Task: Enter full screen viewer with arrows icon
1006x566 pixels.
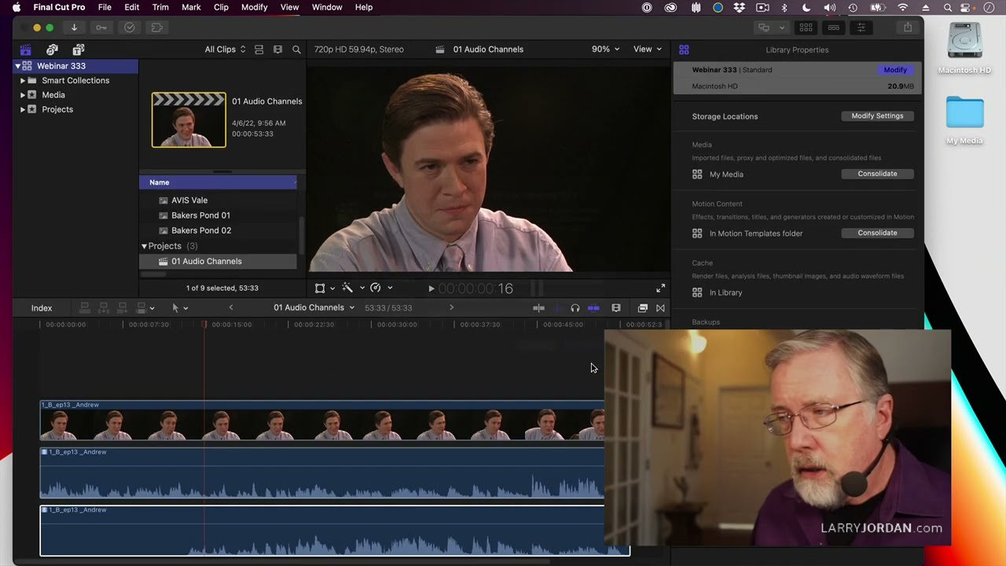Action: 660,289
